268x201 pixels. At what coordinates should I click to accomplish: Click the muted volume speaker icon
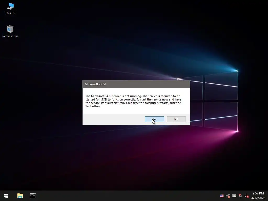pyautogui.click(x=247, y=196)
